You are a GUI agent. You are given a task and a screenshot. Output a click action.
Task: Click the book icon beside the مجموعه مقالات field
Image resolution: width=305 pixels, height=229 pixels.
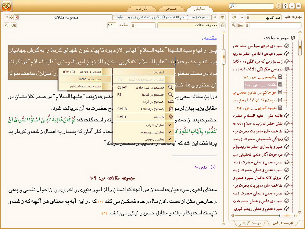tap(222, 25)
